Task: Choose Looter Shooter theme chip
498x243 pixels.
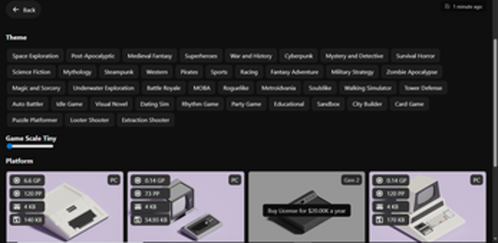Action: pos(90,120)
